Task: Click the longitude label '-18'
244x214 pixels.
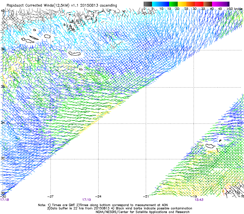Action: (194, 197)
